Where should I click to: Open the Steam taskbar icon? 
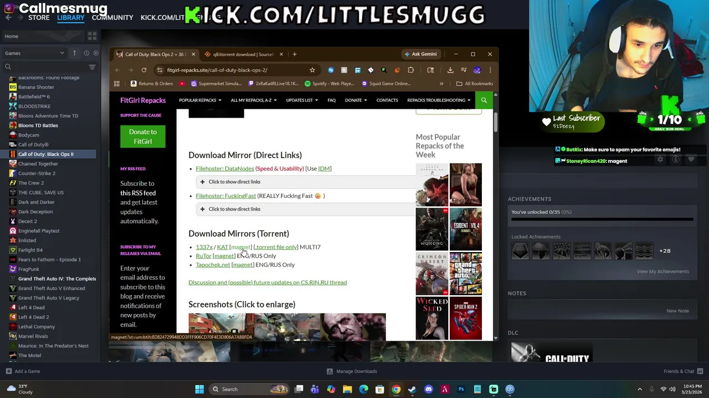pyautogui.click(x=412, y=389)
